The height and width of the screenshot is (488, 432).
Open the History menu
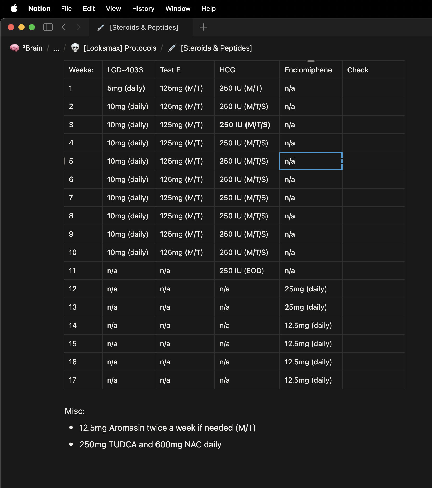pos(143,8)
